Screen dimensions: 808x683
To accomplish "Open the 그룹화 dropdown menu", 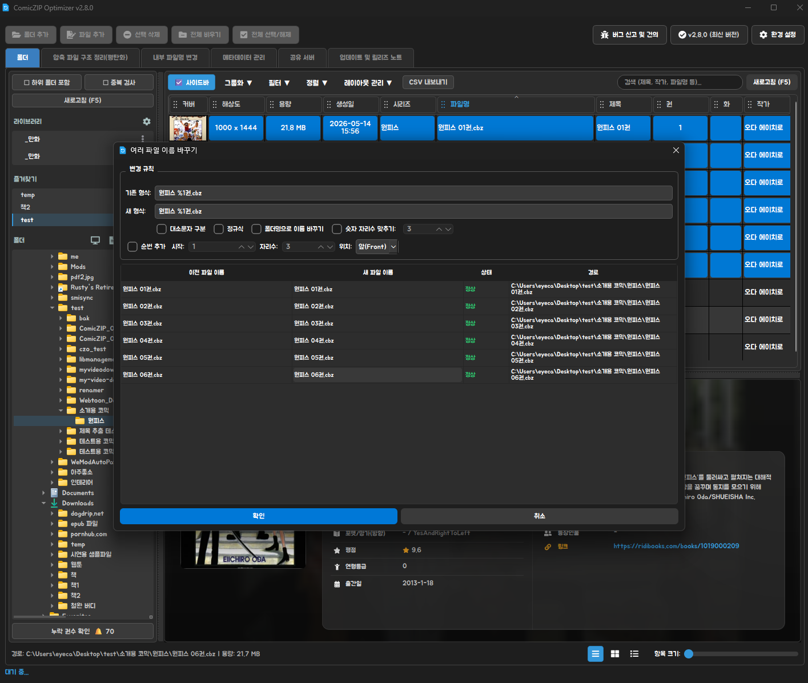I will point(238,83).
